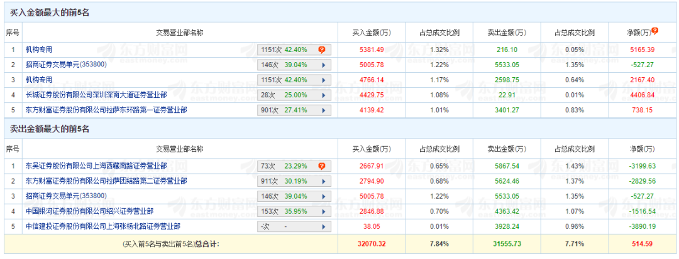
Task: Expand arrow in 中国银河证券 绍兴 row
Action: pos(323,211)
